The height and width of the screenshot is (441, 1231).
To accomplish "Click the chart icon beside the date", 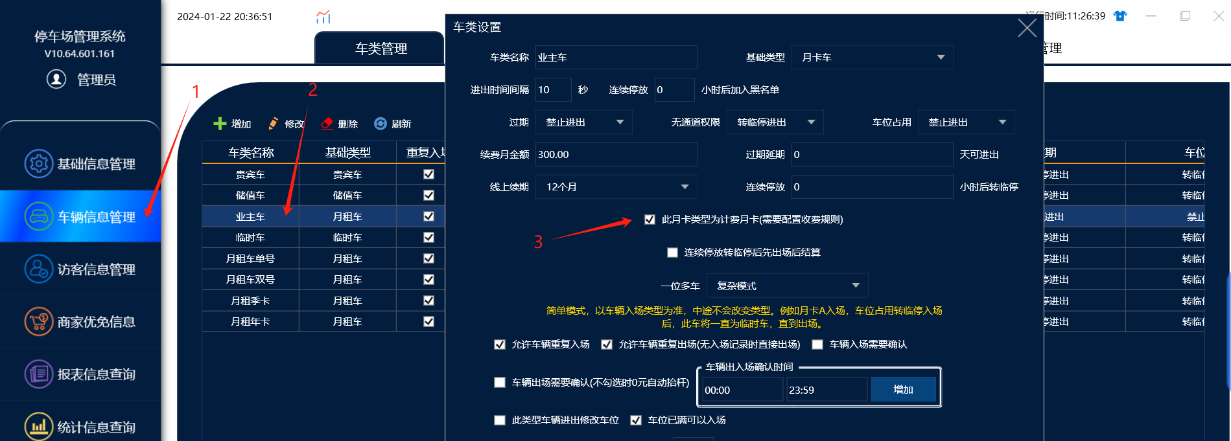I will click(x=323, y=17).
